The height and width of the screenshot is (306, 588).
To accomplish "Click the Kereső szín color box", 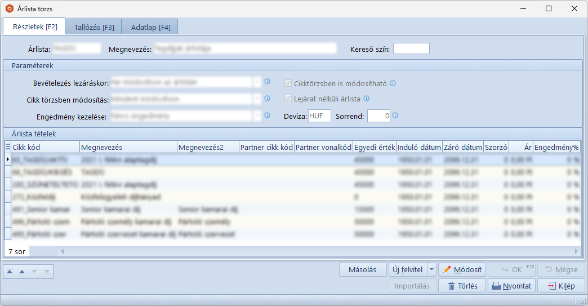I will point(411,49).
